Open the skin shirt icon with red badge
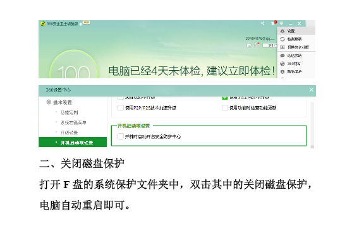The width and height of the screenshot is (340, 238). [274, 23]
